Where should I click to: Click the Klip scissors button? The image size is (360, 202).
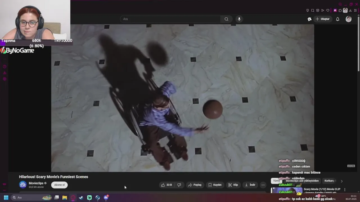pos(233,185)
